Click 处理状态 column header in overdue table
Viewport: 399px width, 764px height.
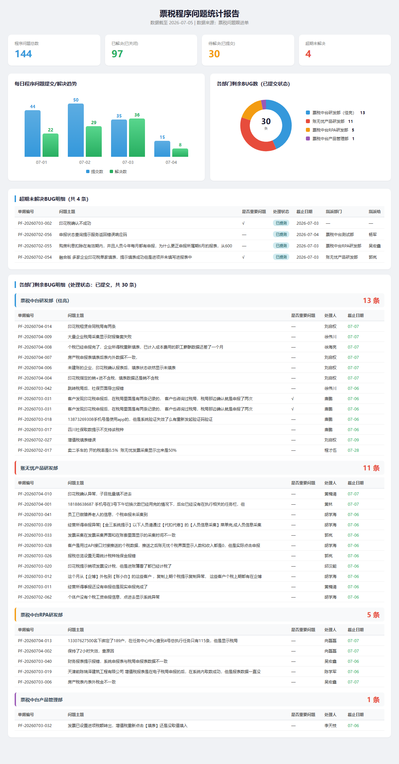(x=281, y=212)
